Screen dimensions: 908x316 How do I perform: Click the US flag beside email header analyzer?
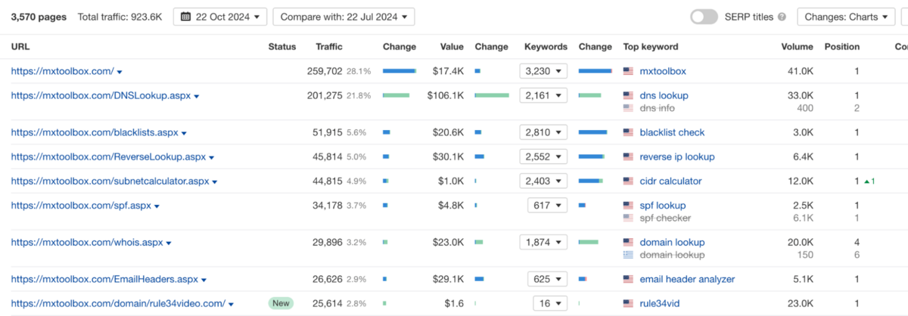(x=628, y=280)
